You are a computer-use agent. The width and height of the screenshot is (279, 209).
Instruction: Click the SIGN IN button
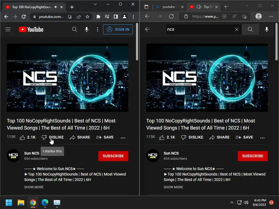pyautogui.click(x=118, y=29)
